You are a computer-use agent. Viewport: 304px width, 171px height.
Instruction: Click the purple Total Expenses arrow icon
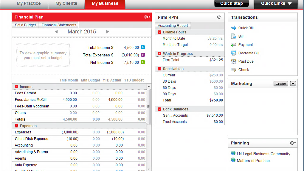click(x=143, y=55)
